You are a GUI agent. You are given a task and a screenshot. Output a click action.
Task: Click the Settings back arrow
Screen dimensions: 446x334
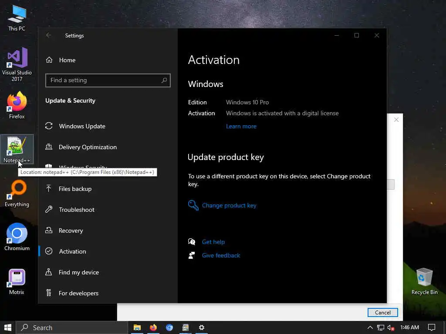(49, 35)
